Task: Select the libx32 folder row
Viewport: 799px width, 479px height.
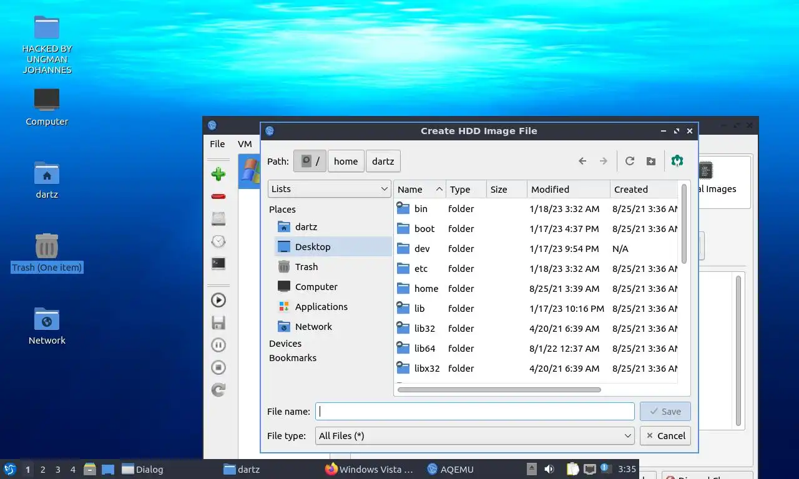Action: tap(536, 369)
